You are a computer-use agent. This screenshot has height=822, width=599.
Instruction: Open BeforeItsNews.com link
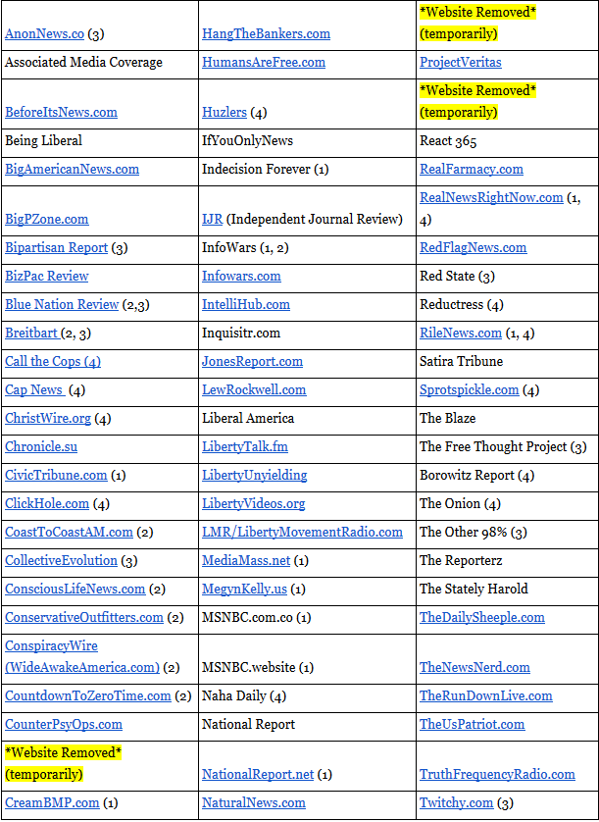point(62,112)
